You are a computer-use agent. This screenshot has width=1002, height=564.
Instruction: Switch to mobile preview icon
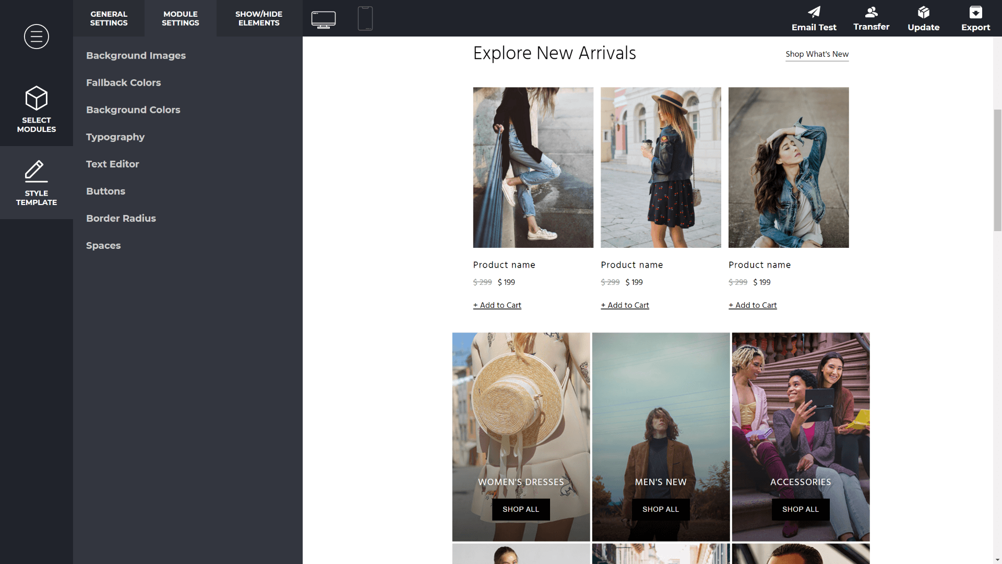pyautogui.click(x=365, y=18)
